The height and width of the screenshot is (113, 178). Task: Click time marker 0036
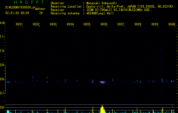click(104, 24)
